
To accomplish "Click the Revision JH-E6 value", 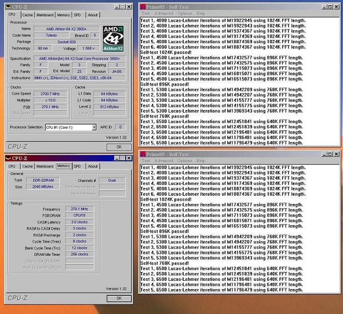I will point(117,71).
